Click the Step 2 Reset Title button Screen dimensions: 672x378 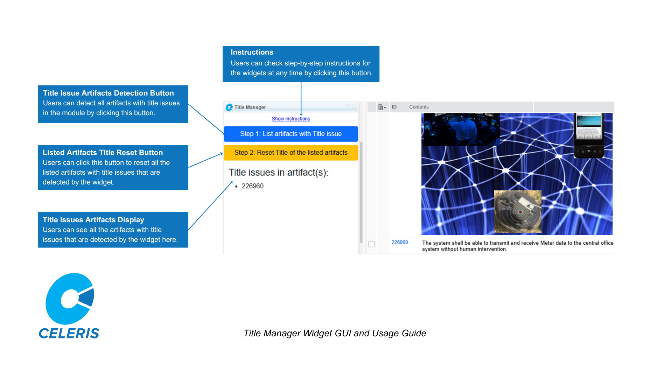click(291, 153)
